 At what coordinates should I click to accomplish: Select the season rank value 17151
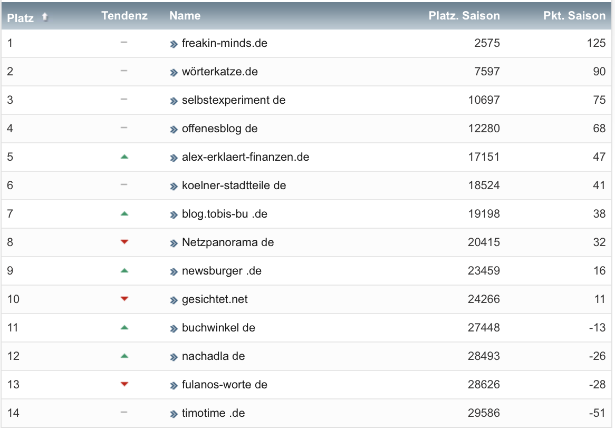tap(484, 157)
